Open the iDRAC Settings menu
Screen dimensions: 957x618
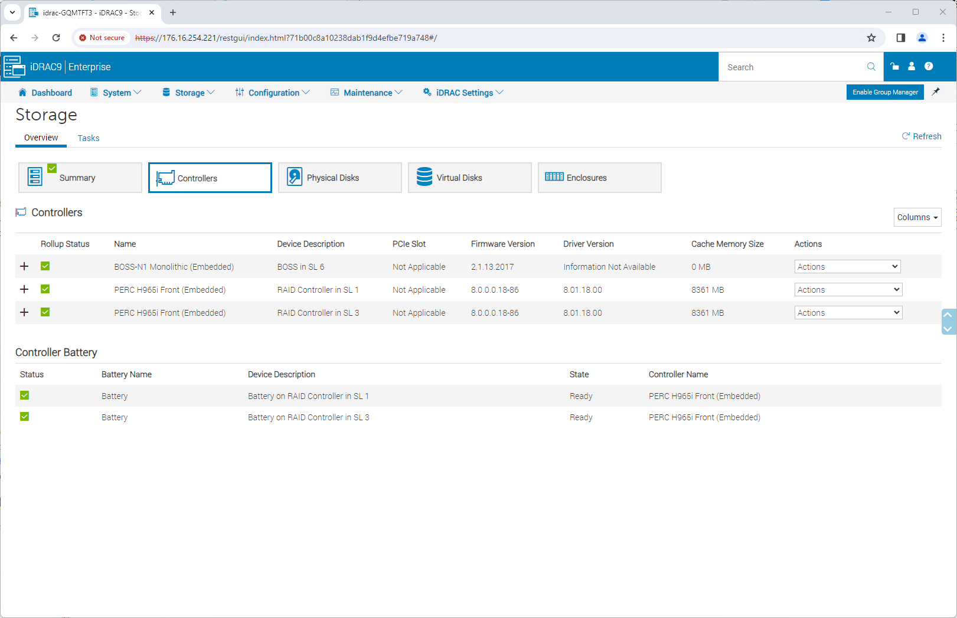click(463, 93)
